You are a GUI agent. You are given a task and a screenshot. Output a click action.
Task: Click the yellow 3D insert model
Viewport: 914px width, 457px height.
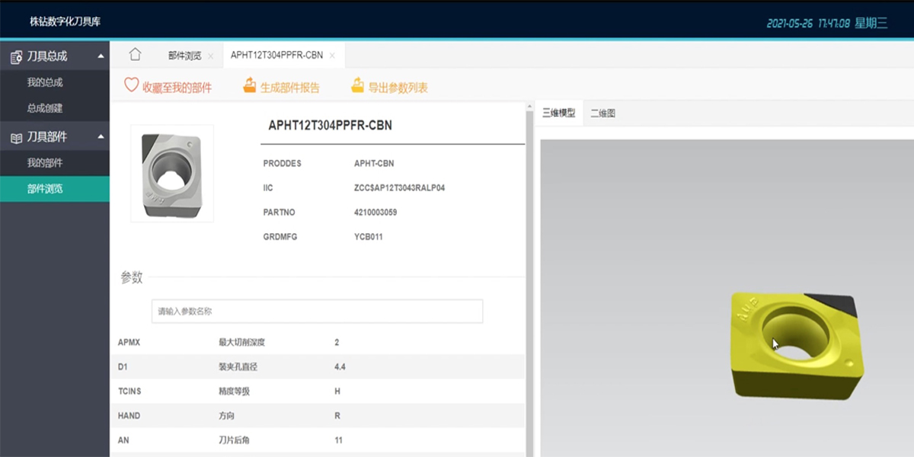tap(796, 345)
